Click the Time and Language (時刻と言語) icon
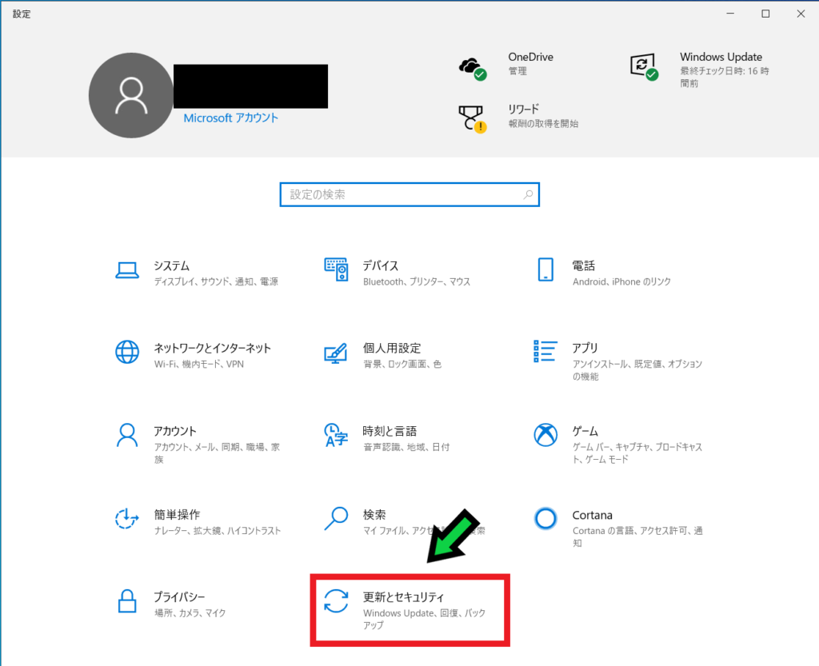 336,436
